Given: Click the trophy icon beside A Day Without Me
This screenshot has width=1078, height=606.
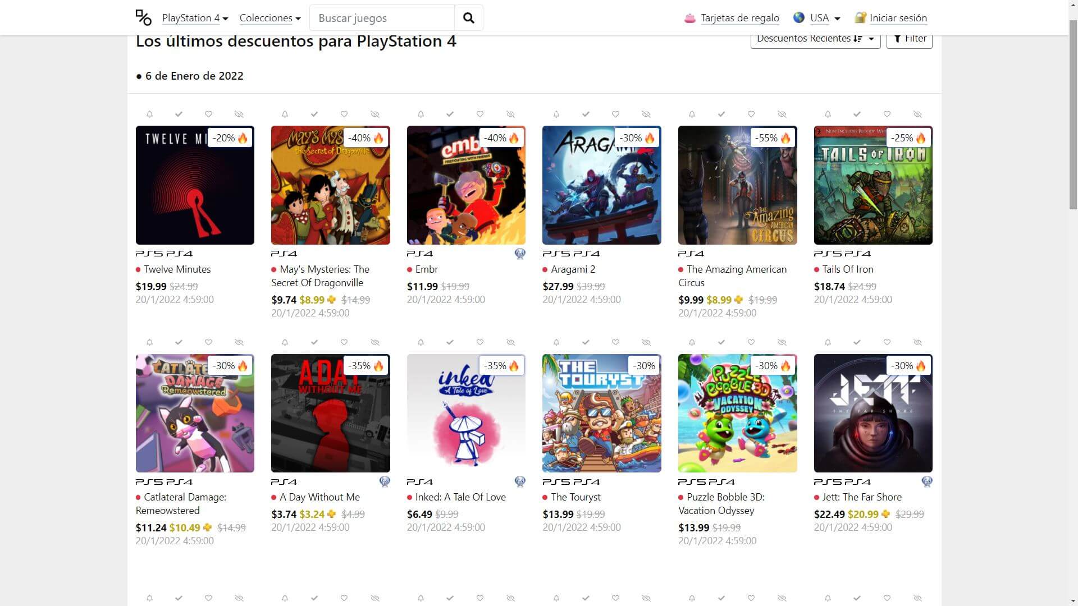Looking at the screenshot, I should click(385, 481).
